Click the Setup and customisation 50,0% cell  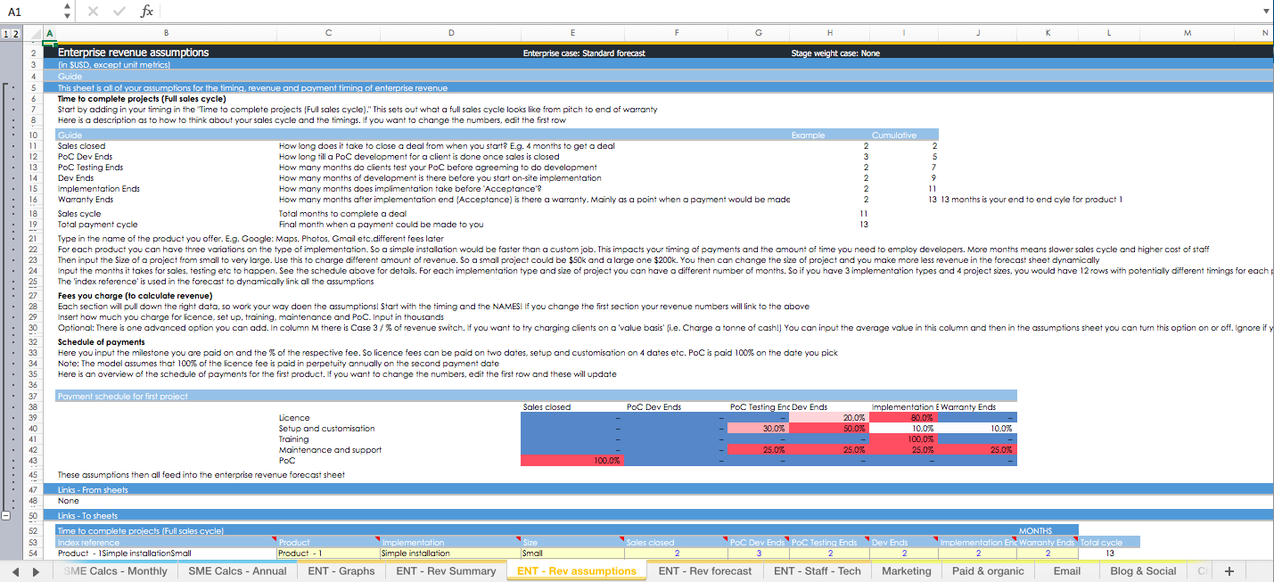tap(829, 428)
